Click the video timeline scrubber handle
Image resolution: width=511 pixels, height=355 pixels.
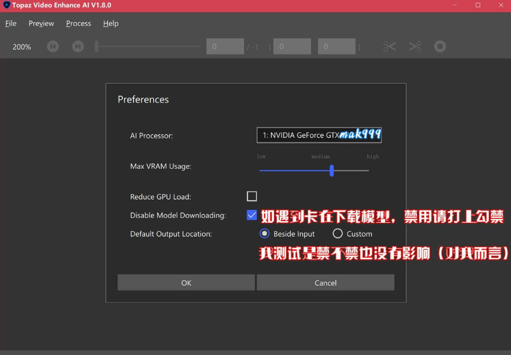(x=97, y=47)
